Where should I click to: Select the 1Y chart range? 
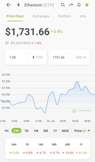coord(55,131)
